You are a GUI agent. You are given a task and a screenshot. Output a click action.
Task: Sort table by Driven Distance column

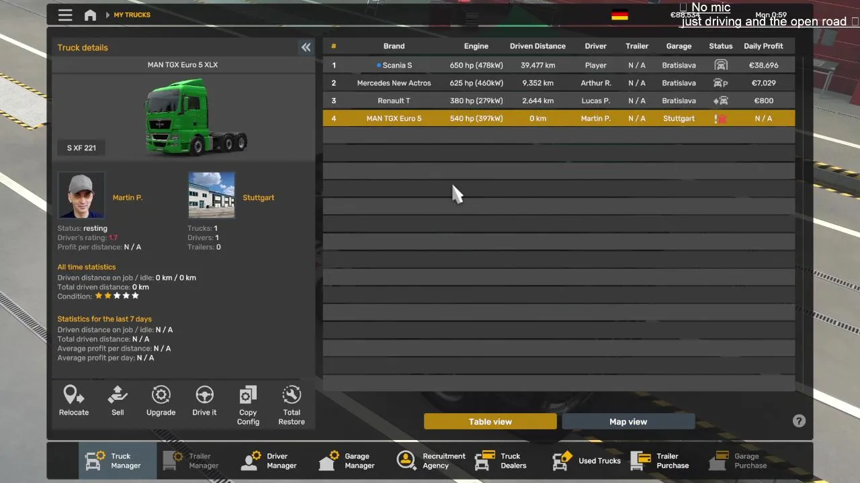point(537,46)
